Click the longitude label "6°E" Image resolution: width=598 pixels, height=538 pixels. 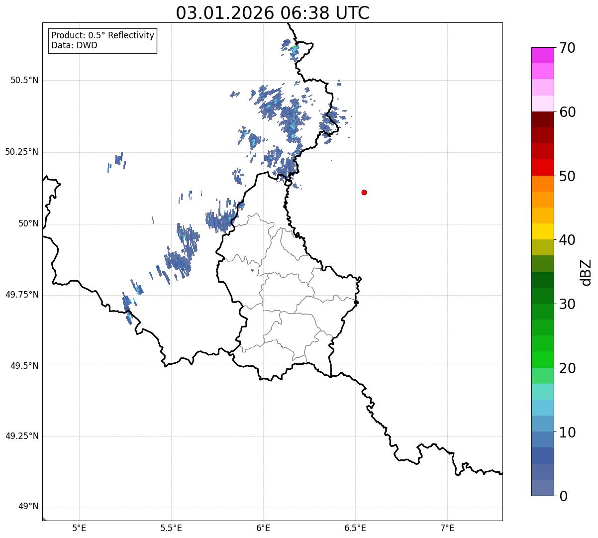pyautogui.click(x=263, y=528)
